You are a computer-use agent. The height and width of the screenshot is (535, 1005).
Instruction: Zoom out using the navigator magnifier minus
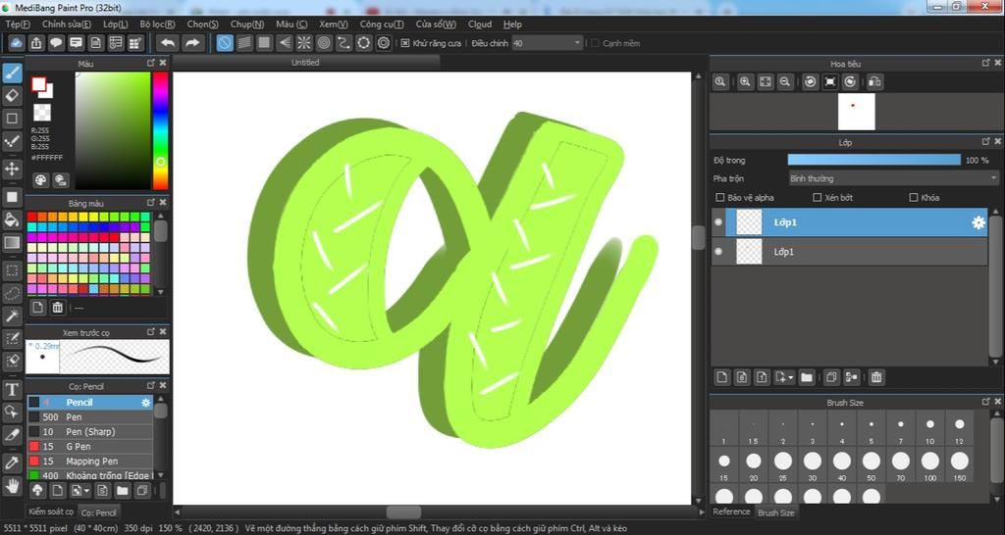(784, 82)
